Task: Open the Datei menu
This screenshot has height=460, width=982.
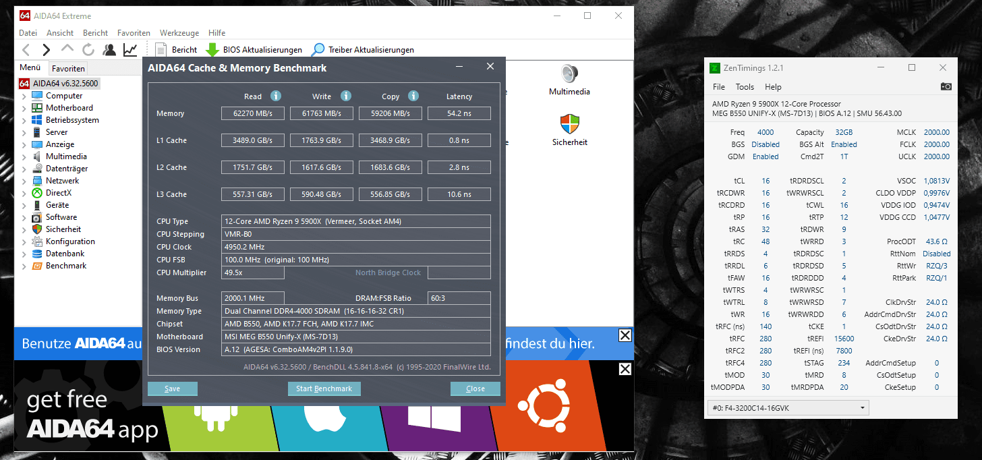Action: (28, 32)
